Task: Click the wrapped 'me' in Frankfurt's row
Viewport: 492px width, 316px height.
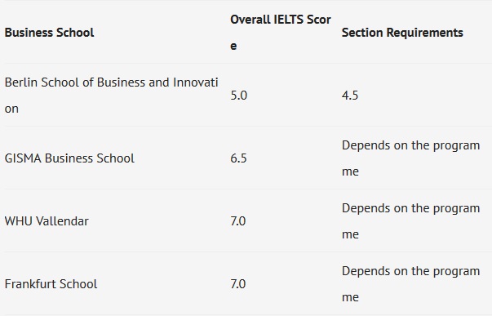Action: point(350,297)
